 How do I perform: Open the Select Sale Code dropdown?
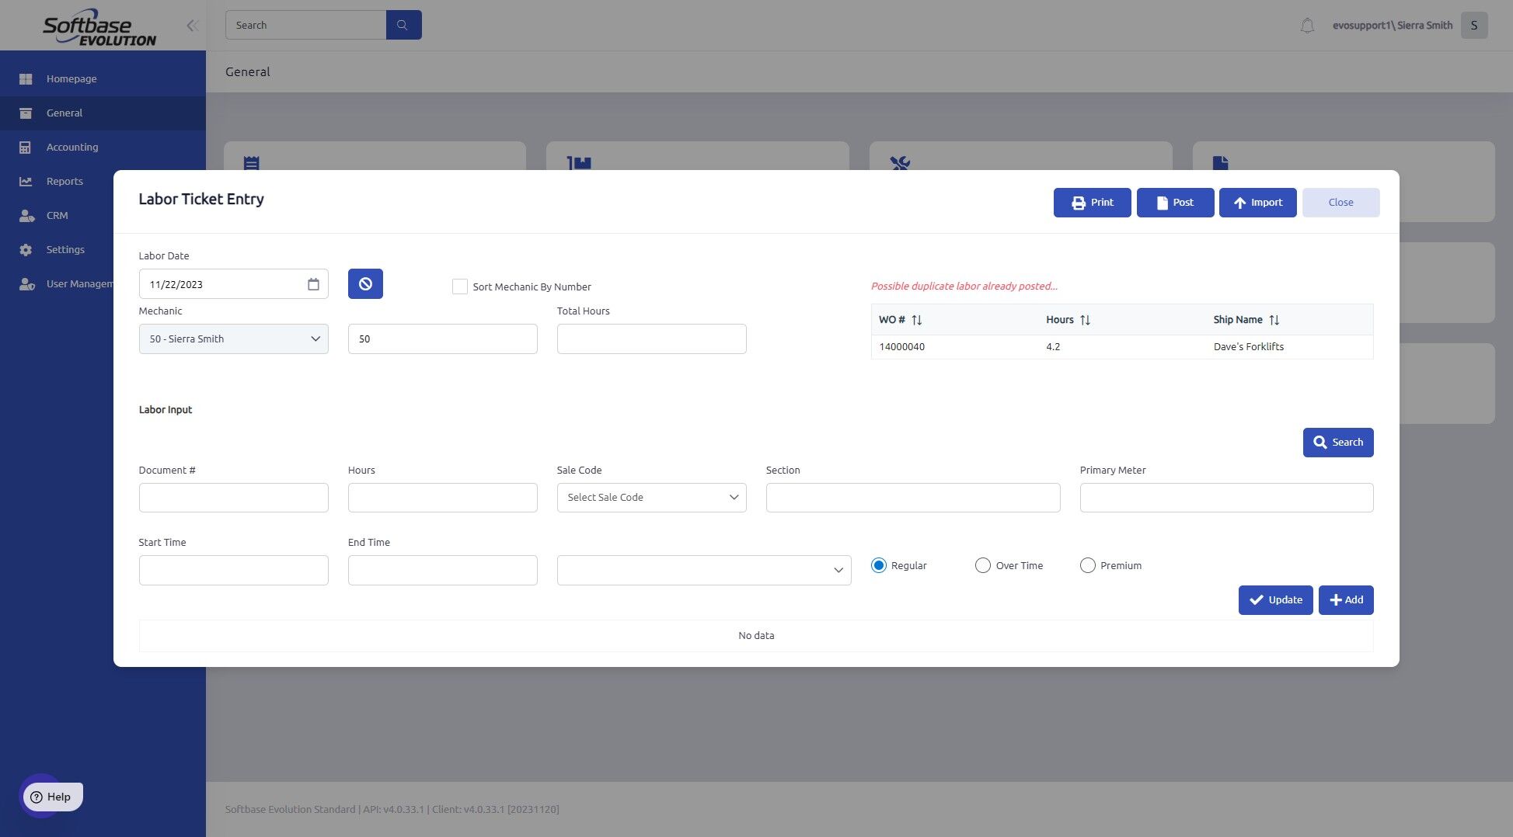coord(652,498)
